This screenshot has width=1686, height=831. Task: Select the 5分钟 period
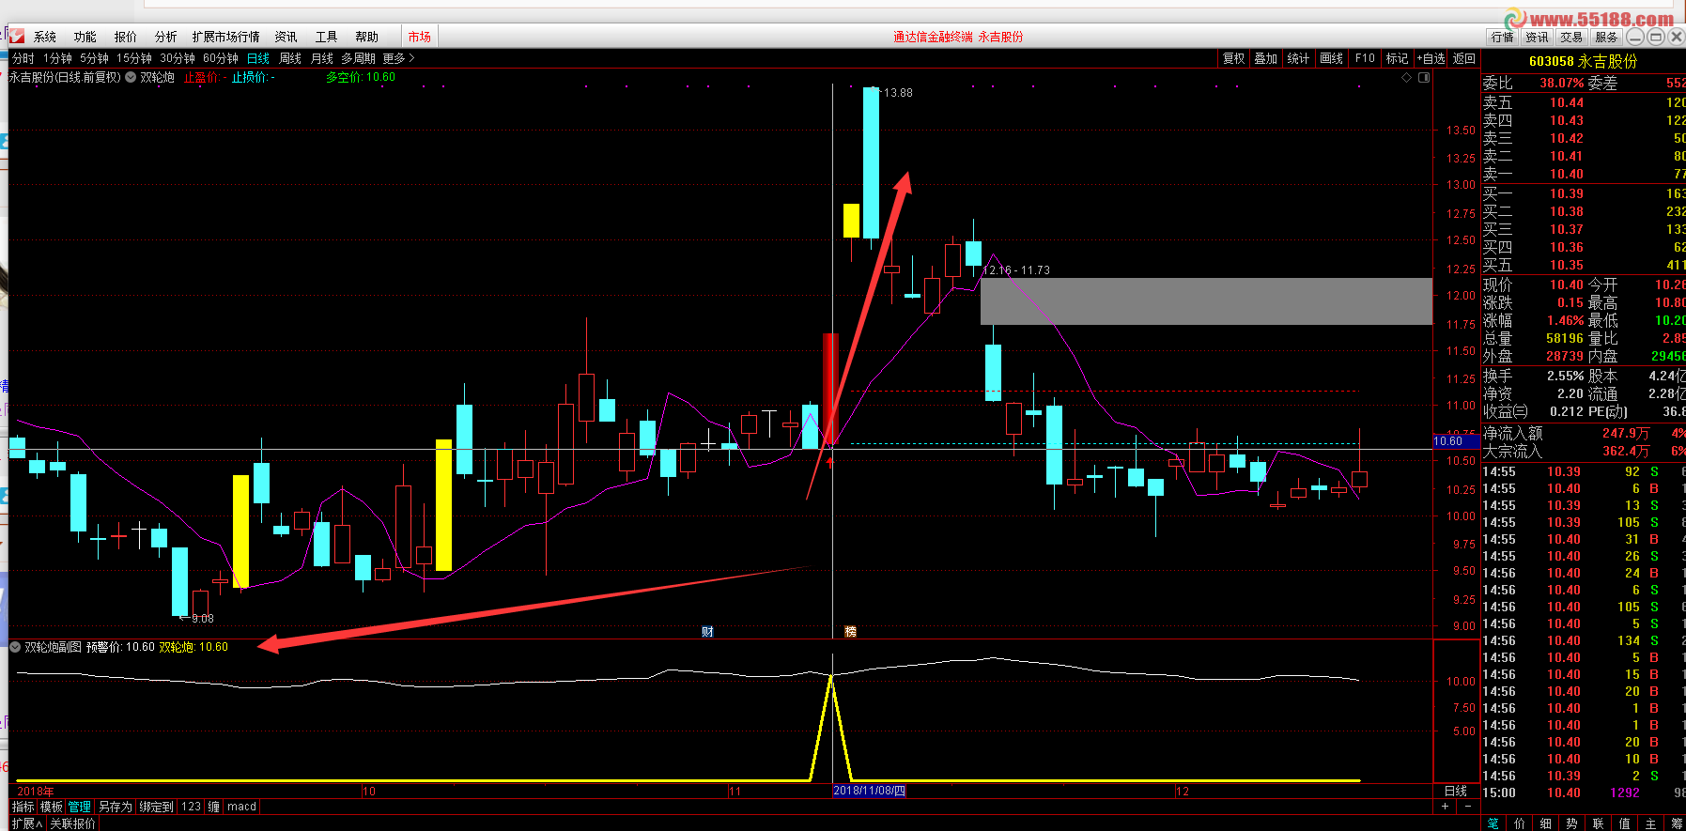pyautogui.click(x=94, y=58)
